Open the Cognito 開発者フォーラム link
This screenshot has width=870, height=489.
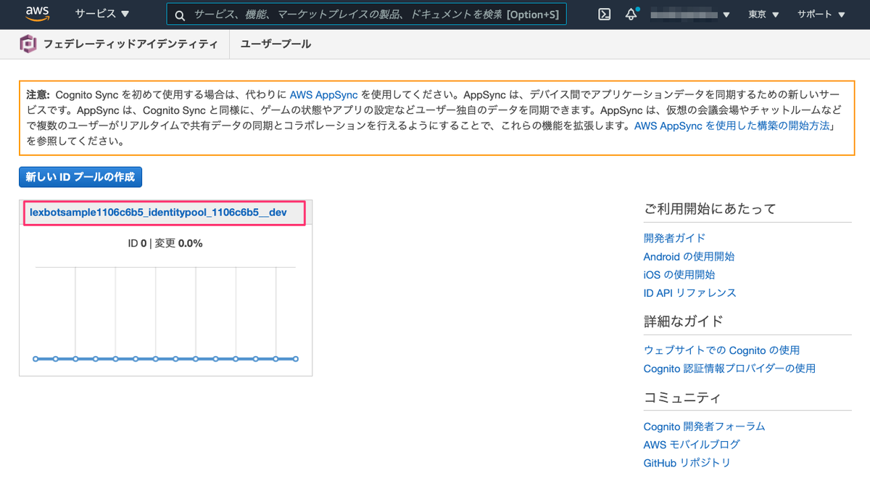coord(704,426)
